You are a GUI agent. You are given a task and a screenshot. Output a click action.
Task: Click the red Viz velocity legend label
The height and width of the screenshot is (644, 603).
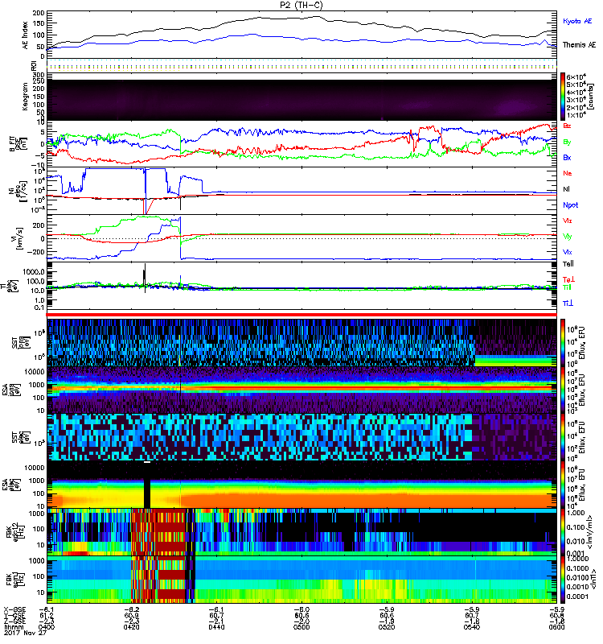[x=568, y=220]
